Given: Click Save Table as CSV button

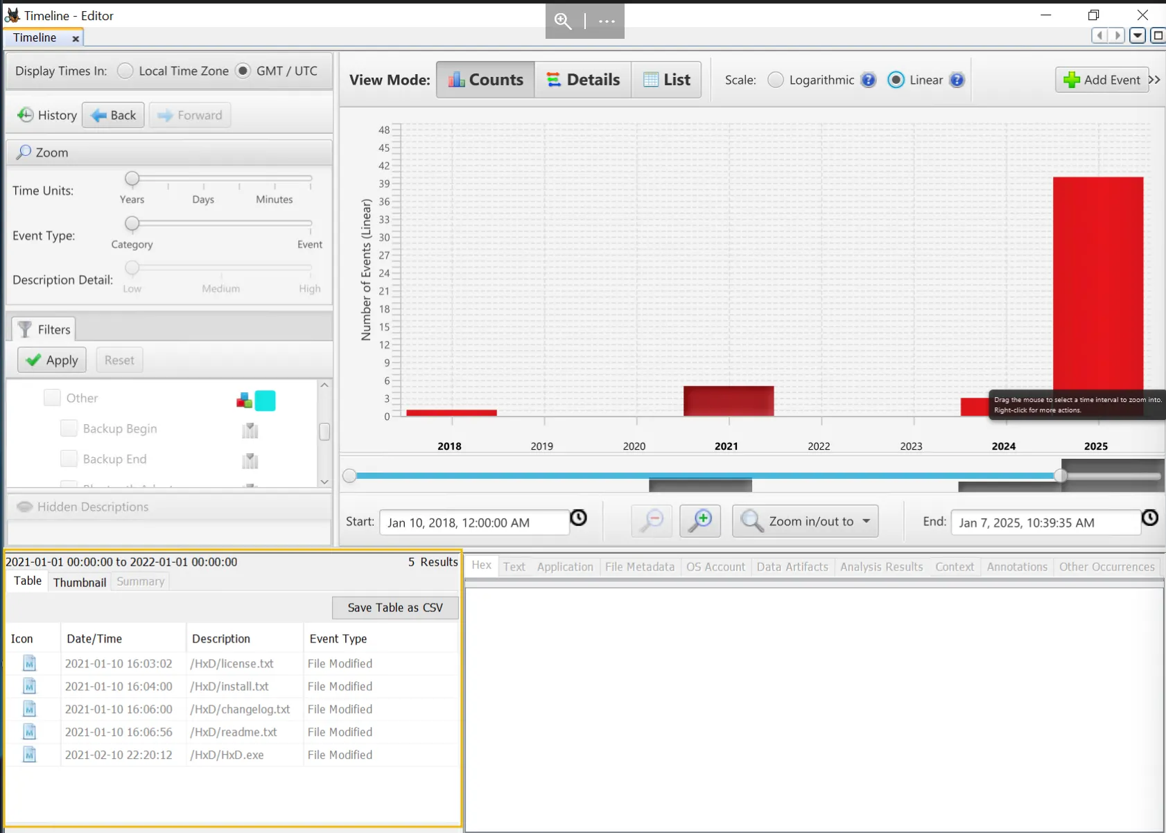Looking at the screenshot, I should click(395, 608).
